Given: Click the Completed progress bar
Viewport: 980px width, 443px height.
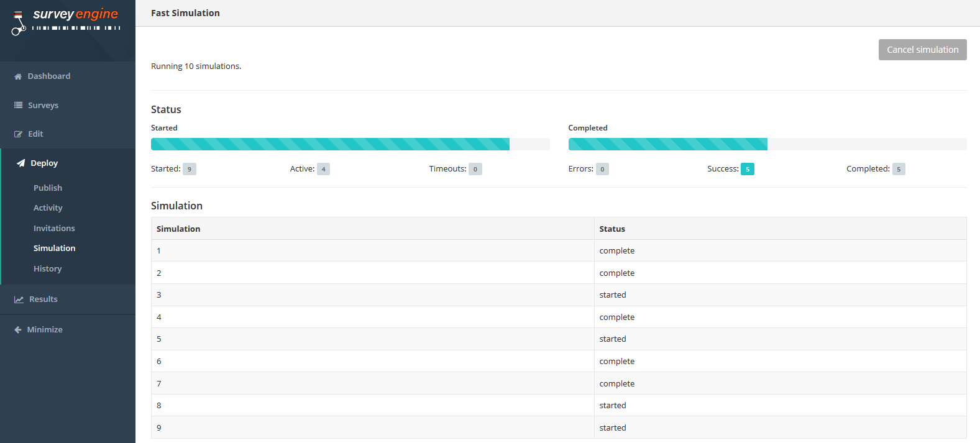Looking at the screenshot, I should (x=767, y=144).
